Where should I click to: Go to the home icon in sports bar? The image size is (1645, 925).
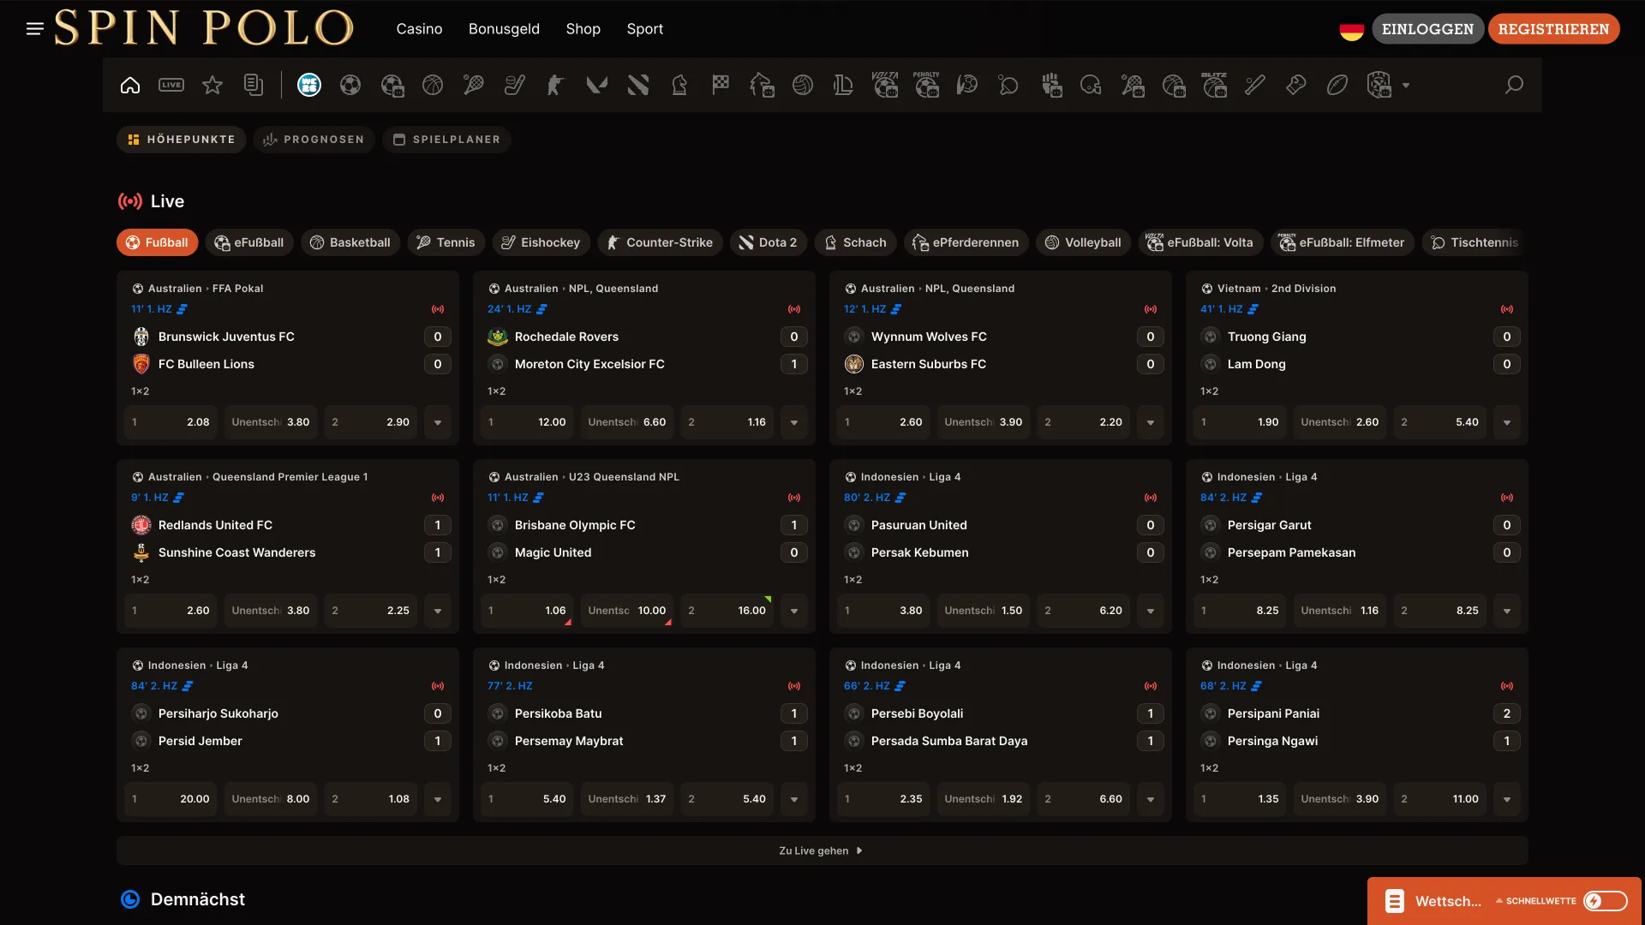(130, 85)
